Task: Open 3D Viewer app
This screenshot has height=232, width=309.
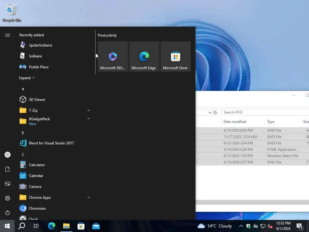Action: click(55, 100)
